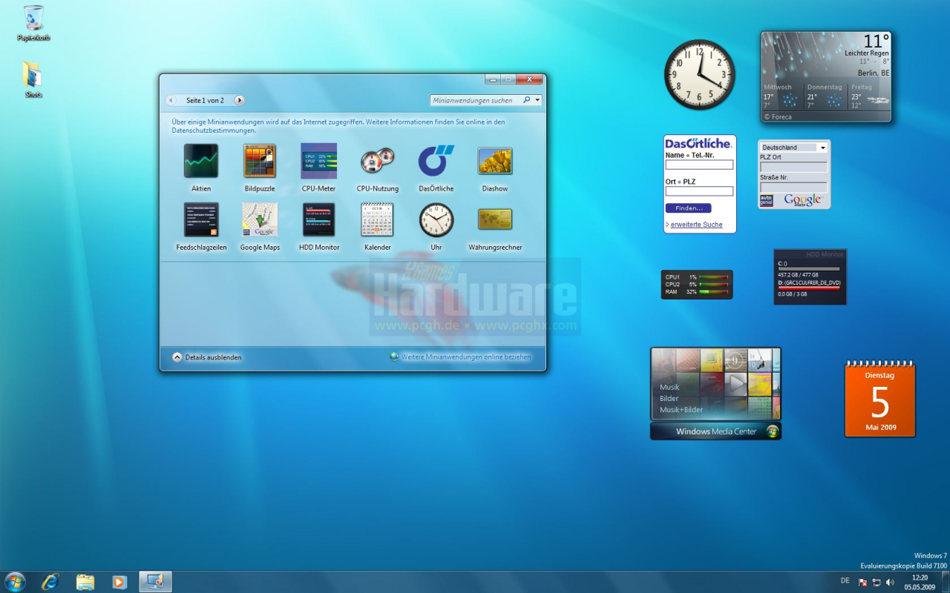The width and height of the screenshot is (950, 593).
Task: Select the Kalender gadget icon
Action: (377, 219)
